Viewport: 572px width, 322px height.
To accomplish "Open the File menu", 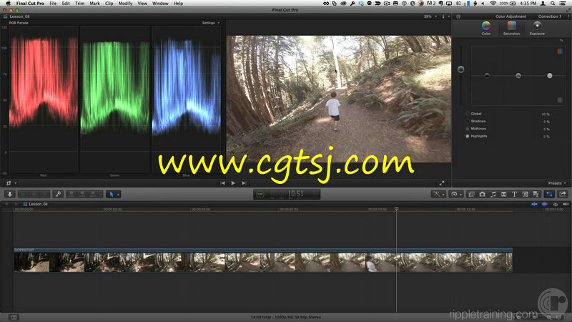I will point(53,4).
